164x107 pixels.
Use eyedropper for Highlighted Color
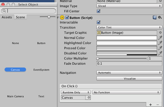tap(160, 43)
